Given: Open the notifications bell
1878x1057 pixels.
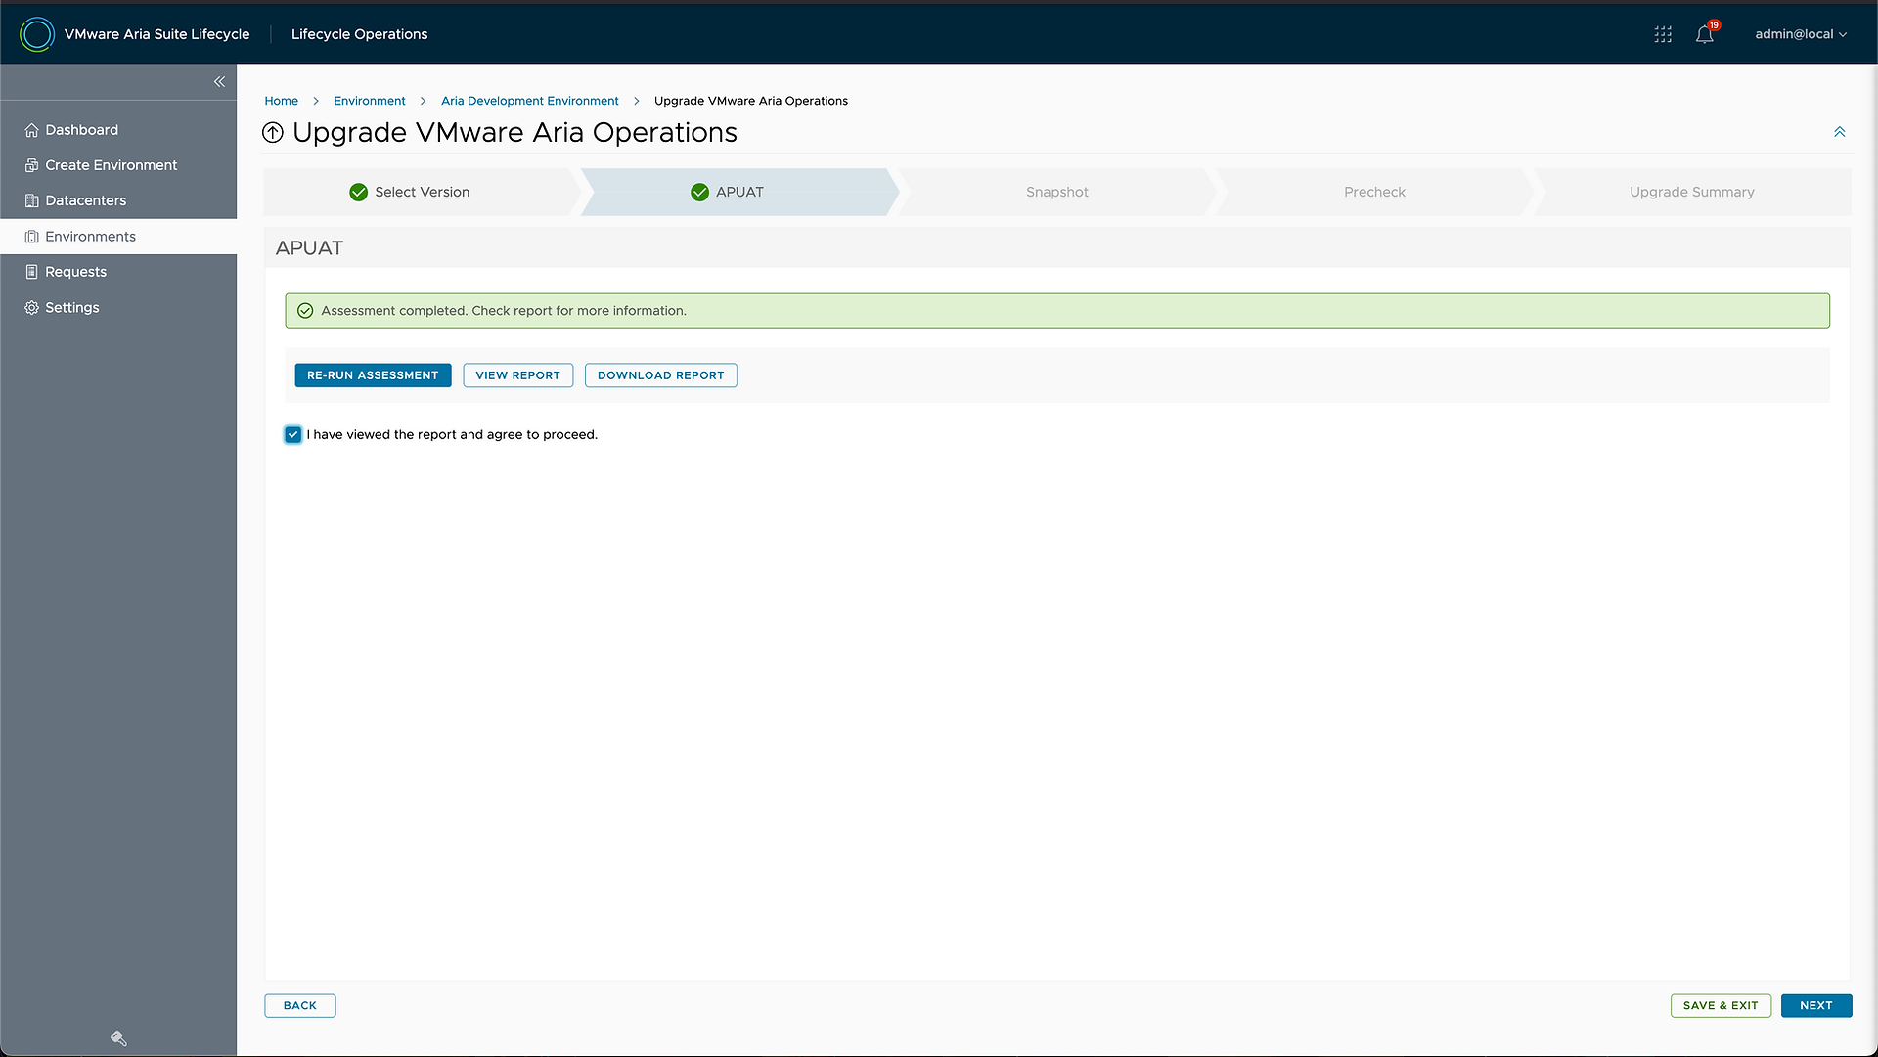Looking at the screenshot, I should (x=1705, y=34).
